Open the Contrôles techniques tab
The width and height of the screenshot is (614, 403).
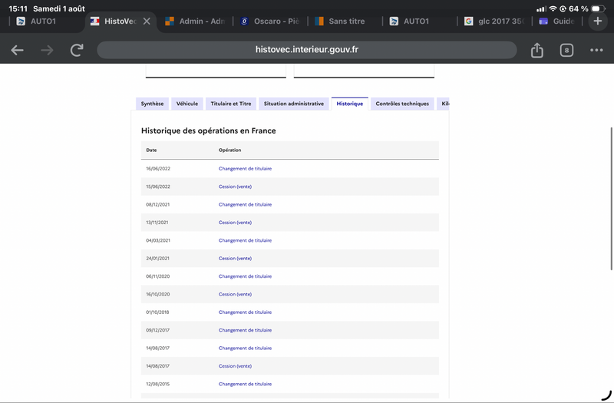coord(402,104)
